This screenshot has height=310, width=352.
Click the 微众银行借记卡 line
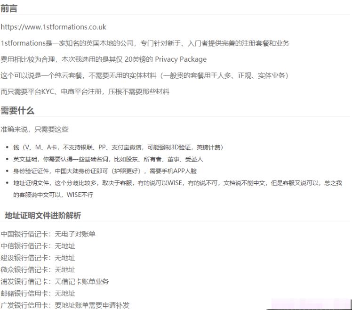38,269
